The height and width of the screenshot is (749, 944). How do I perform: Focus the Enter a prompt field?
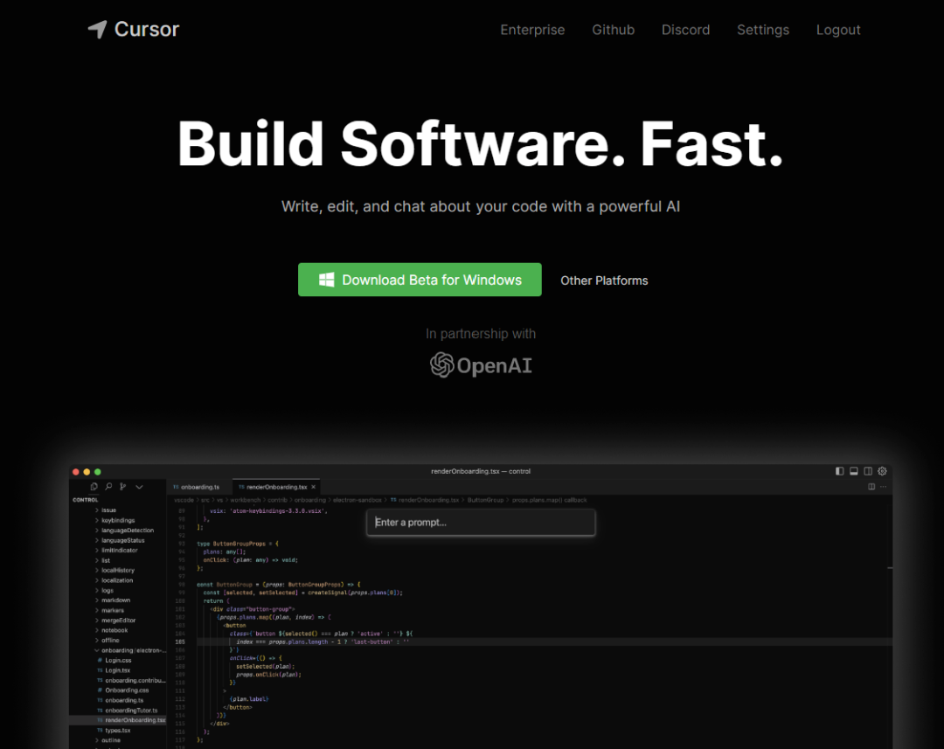[481, 522]
